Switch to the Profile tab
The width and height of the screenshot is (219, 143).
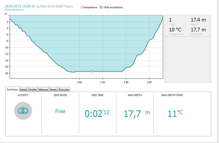[33, 90]
